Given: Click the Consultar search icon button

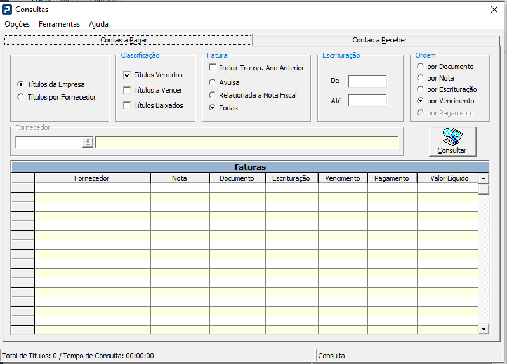Looking at the screenshot, I should tap(452, 141).
